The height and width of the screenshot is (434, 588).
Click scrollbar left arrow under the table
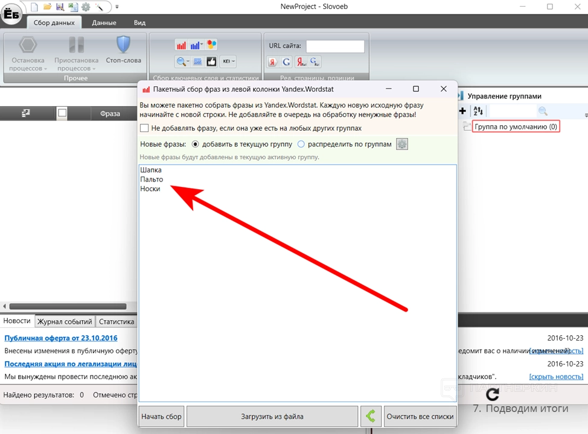[x=4, y=306]
